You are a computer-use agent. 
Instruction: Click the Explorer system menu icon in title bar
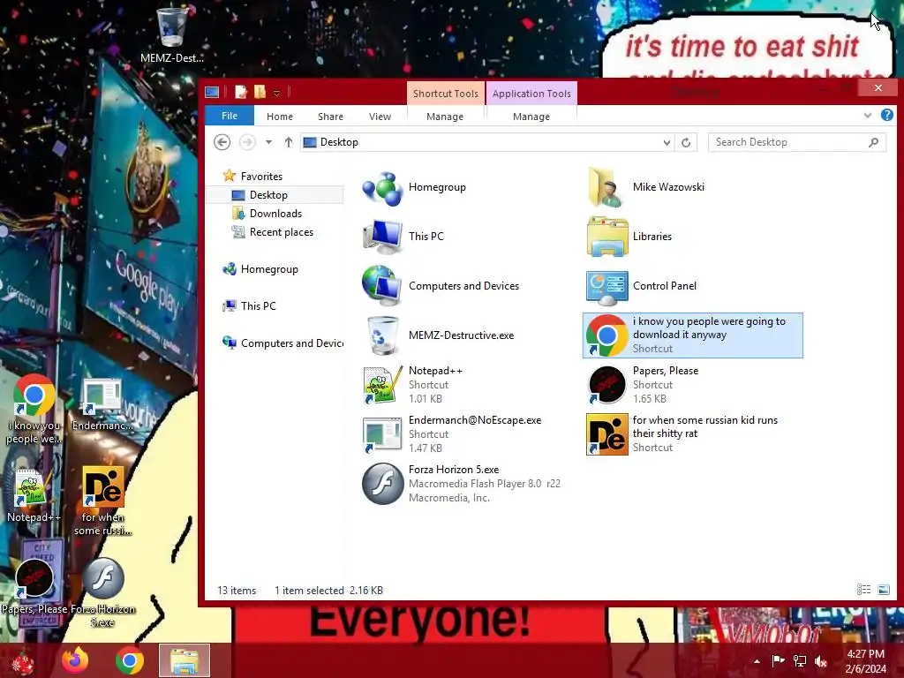(212, 92)
